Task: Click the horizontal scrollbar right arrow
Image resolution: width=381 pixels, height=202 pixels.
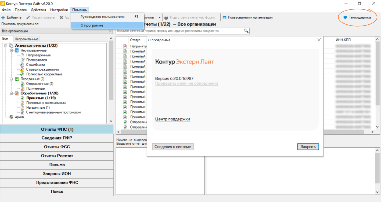Action: 372,132
